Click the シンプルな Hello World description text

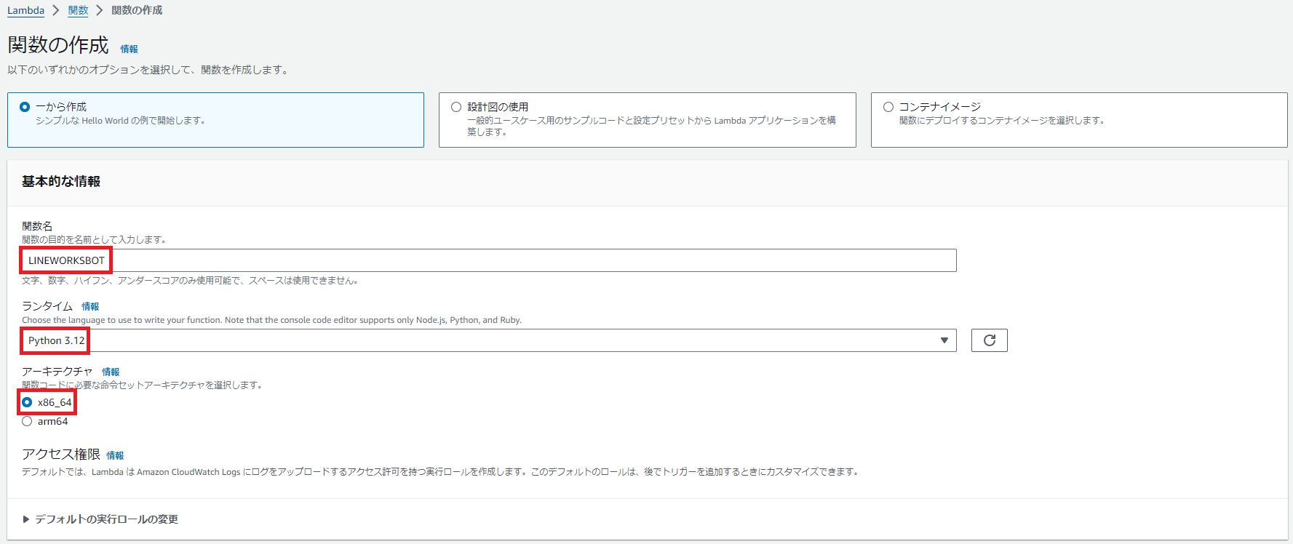tap(121, 121)
